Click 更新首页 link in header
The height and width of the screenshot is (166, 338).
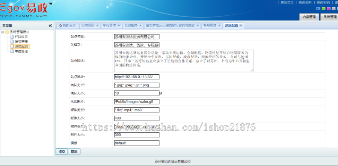click(287, 3)
